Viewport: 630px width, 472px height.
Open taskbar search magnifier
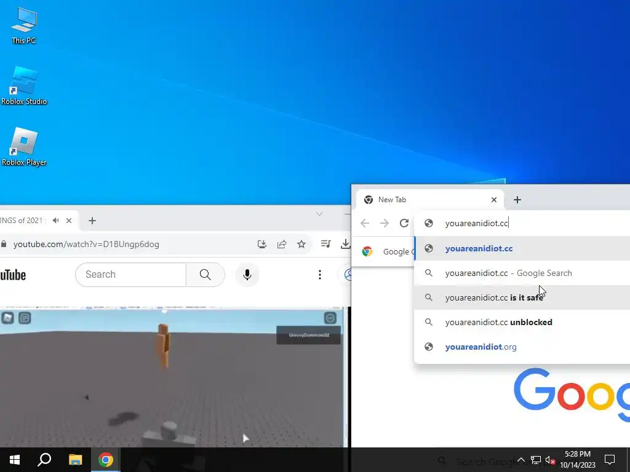coord(44,460)
